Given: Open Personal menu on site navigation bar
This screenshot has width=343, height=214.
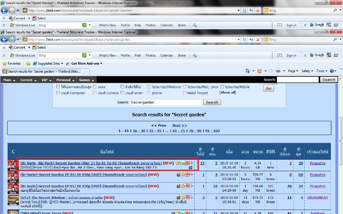Looking at the screenshot, I should (65, 80).
